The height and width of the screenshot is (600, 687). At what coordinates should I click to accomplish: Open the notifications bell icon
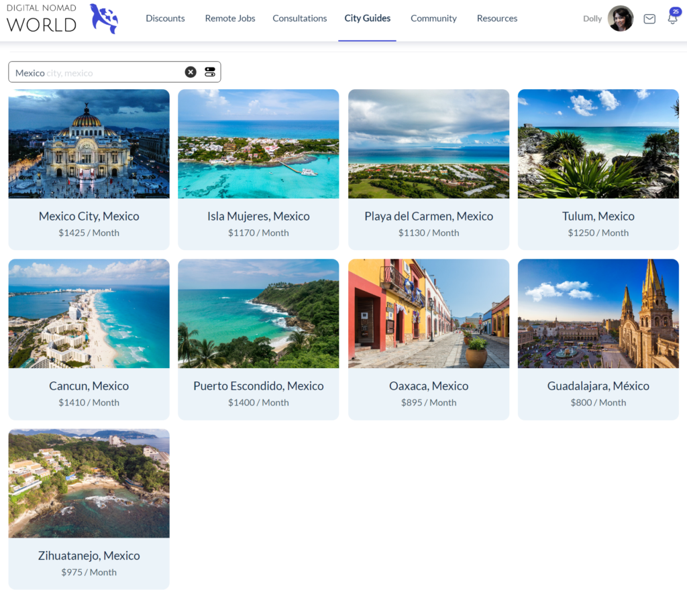point(672,19)
